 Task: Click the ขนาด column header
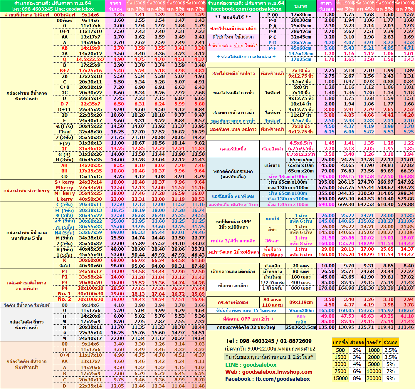301,6
